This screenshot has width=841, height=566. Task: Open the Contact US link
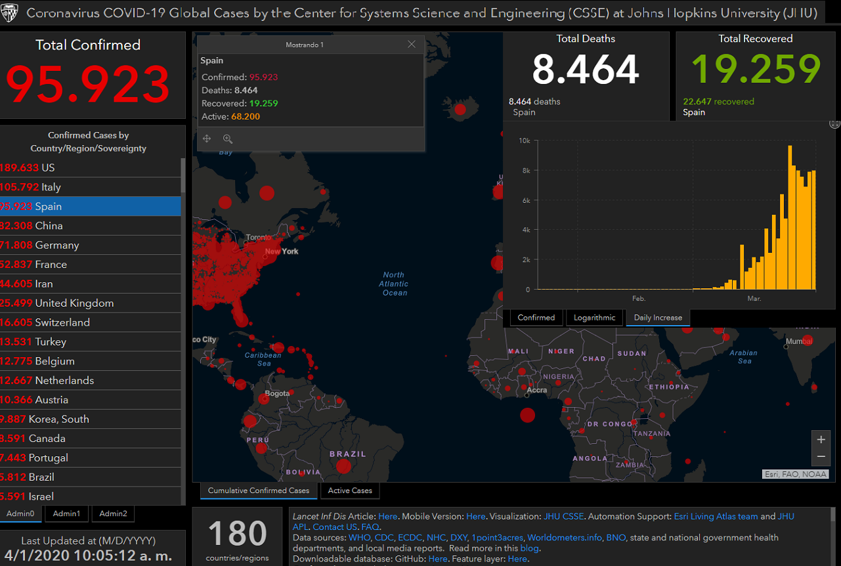click(335, 527)
